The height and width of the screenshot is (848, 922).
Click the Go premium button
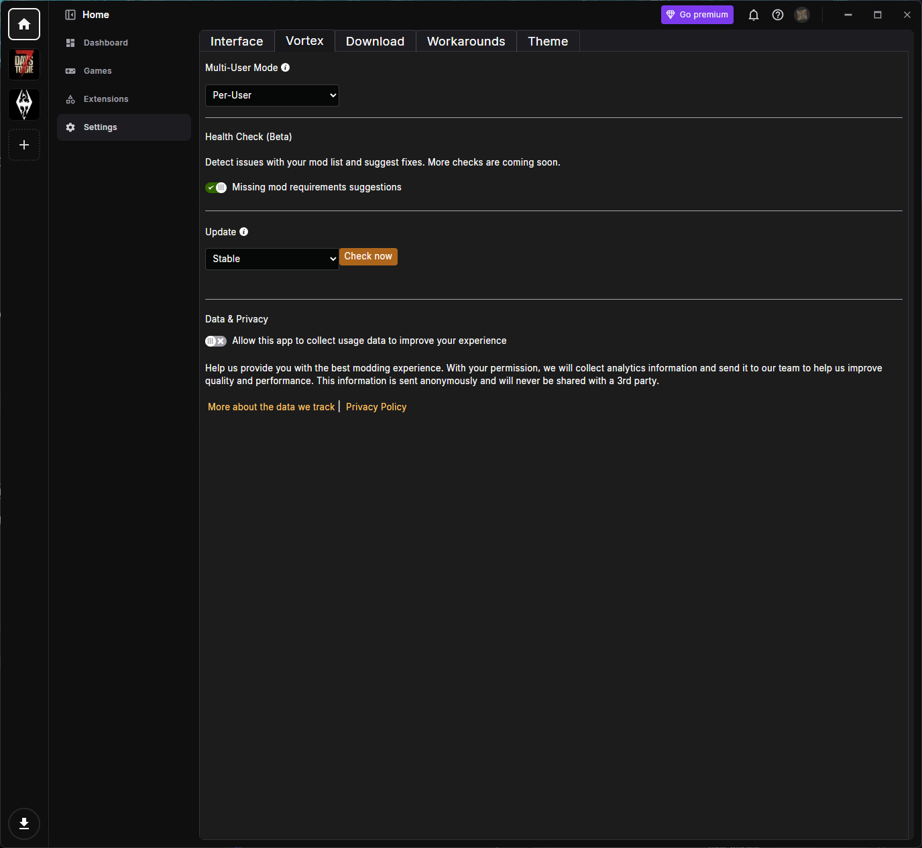pyautogui.click(x=697, y=15)
